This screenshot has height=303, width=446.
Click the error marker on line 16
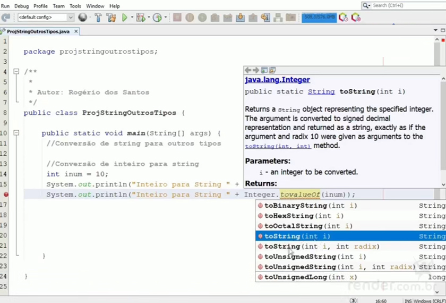tap(6, 195)
